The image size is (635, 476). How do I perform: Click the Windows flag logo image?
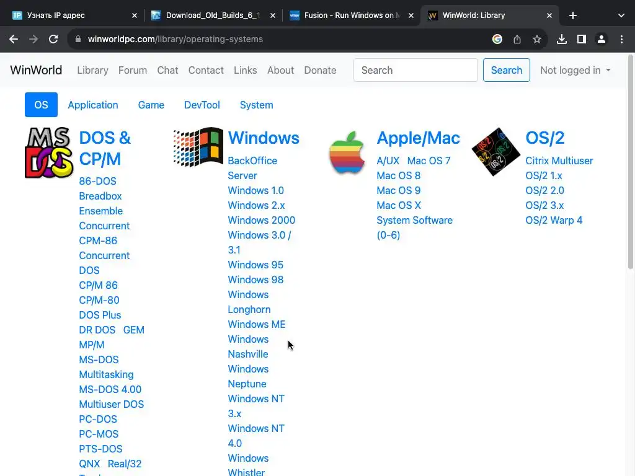coord(198,148)
